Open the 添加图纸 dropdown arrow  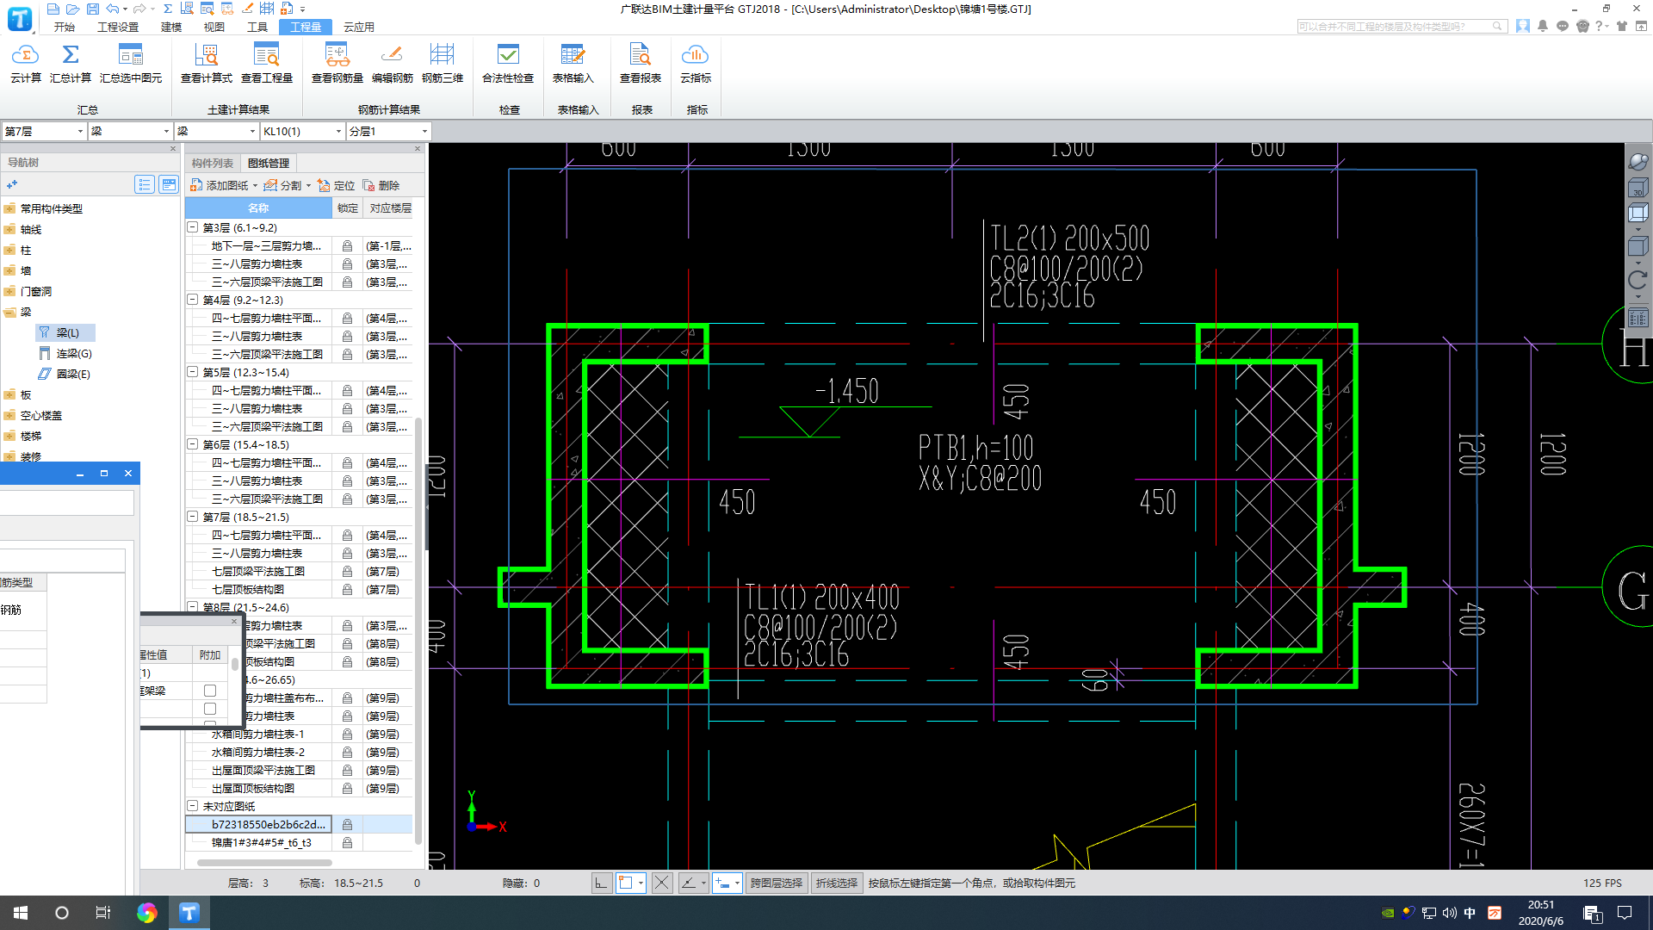point(255,185)
